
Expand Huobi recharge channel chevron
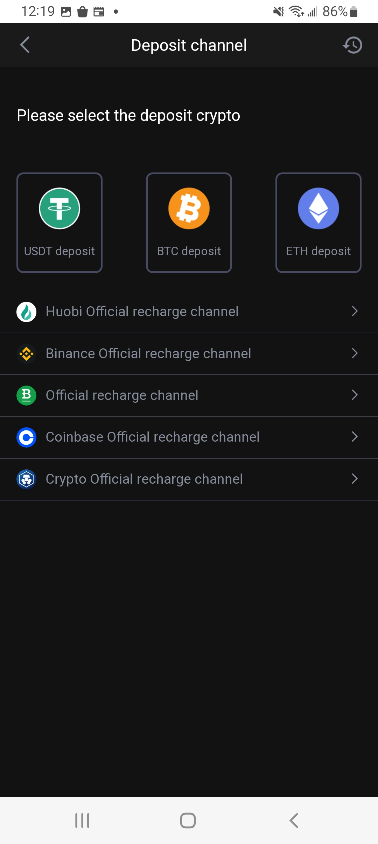pyautogui.click(x=355, y=311)
